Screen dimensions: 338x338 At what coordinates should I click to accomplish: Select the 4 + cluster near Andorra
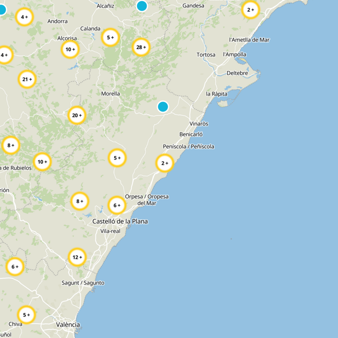(25, 17)
